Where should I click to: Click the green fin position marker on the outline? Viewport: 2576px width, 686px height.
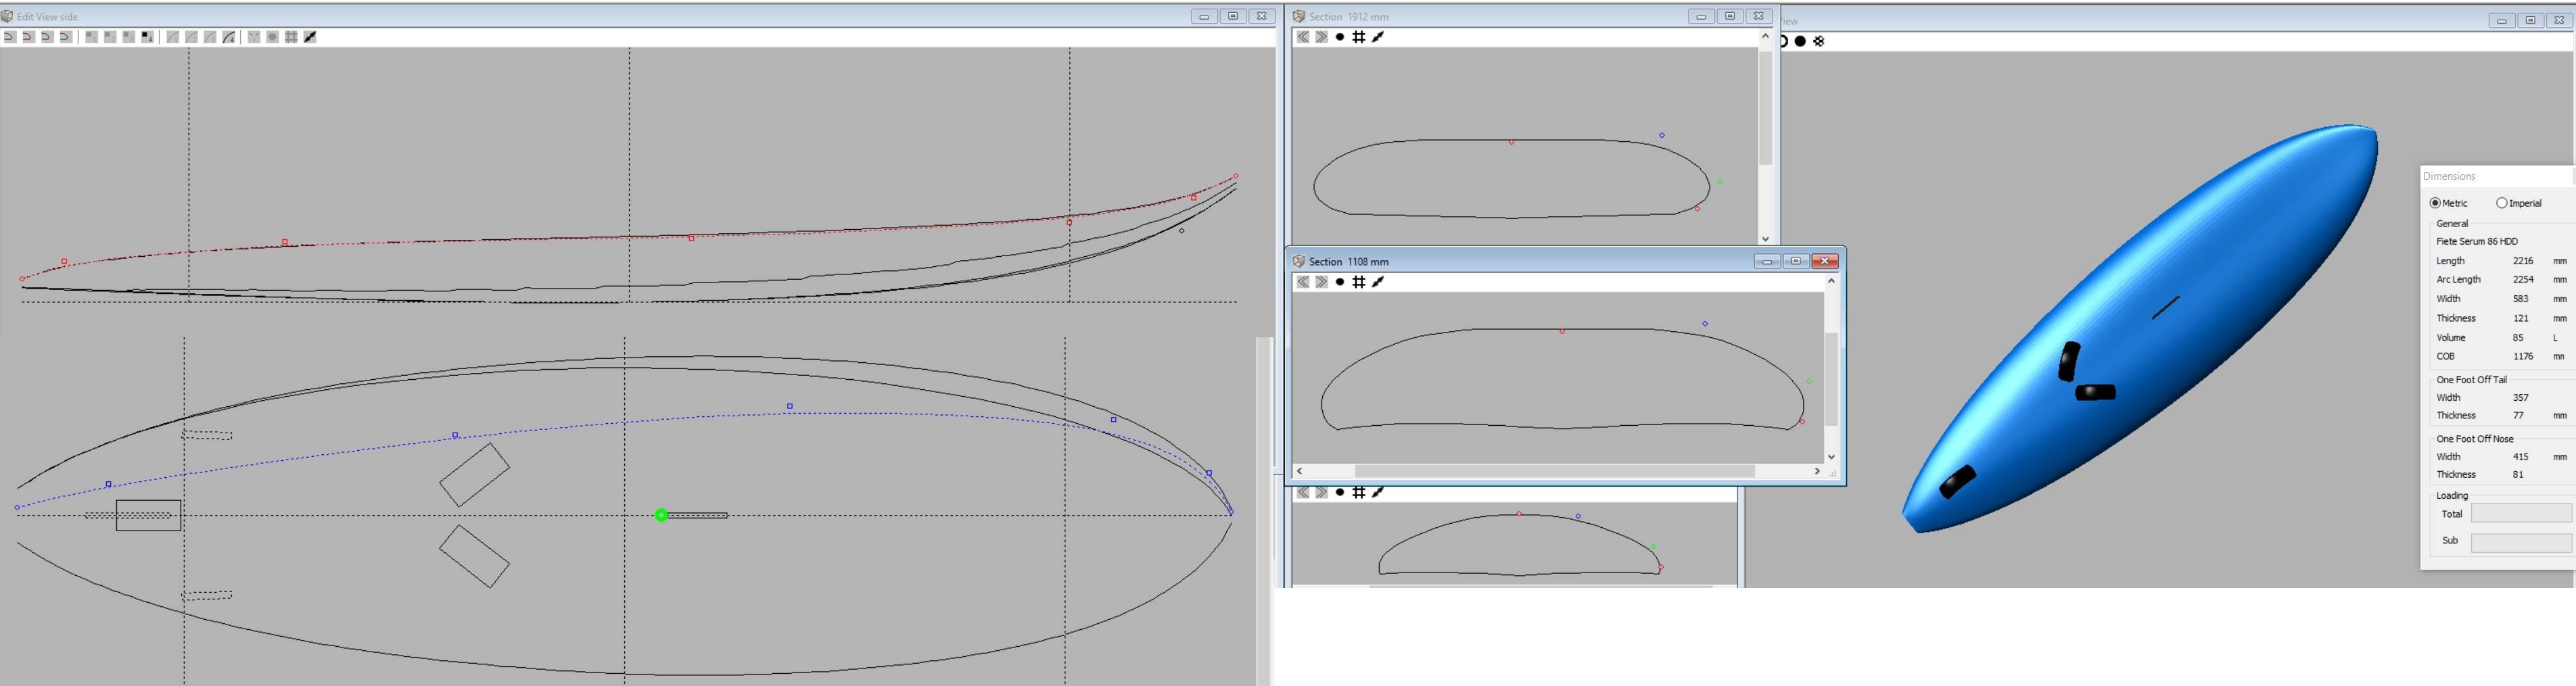[661, 515]
